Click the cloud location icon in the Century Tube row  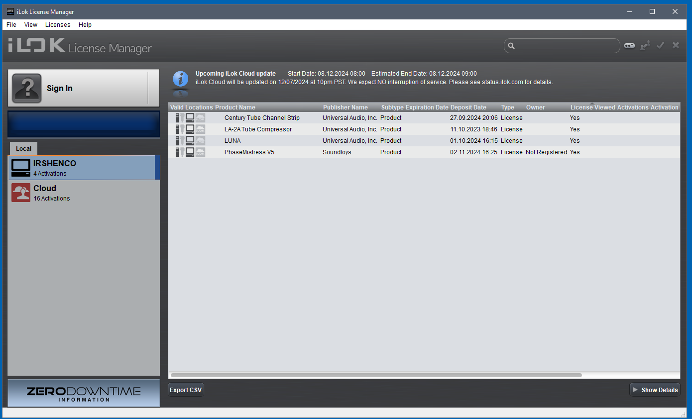200,118
